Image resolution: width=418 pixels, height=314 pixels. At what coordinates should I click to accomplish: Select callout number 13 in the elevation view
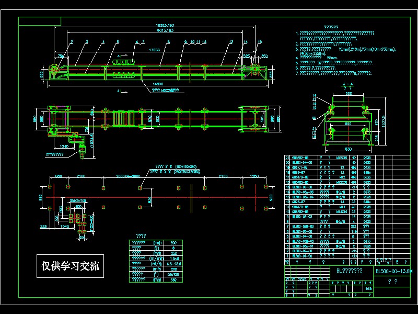(231, 42)
